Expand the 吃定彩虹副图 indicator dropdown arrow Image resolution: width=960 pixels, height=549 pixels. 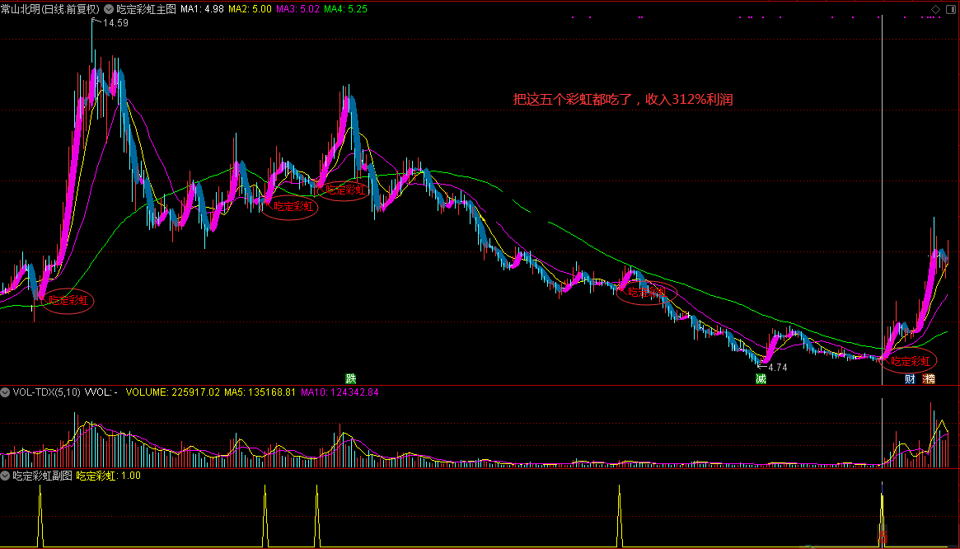(6, 476)
